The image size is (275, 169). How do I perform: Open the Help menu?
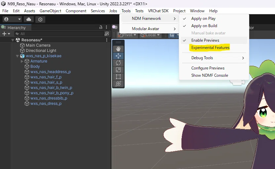(213, 11)
